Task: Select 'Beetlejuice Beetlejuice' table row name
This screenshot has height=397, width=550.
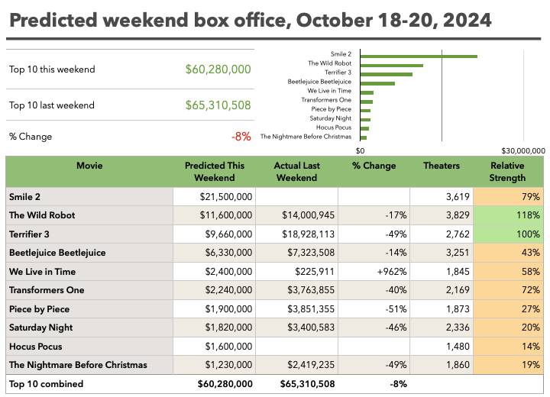Action: pos(57,253)
